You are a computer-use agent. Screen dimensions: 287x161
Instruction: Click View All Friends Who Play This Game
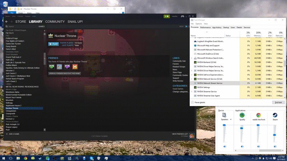click(65, 73)
